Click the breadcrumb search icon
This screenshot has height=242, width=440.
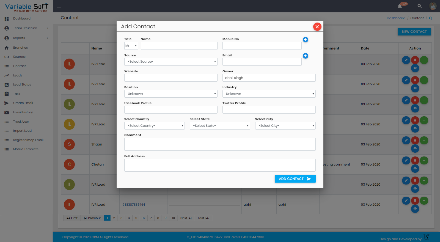tap(430, 18)
